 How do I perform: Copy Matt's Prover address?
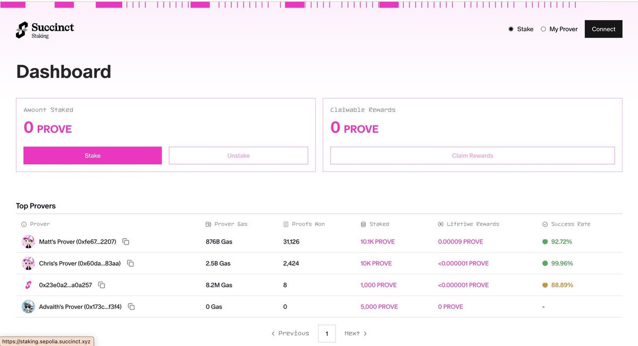point(126,242)
